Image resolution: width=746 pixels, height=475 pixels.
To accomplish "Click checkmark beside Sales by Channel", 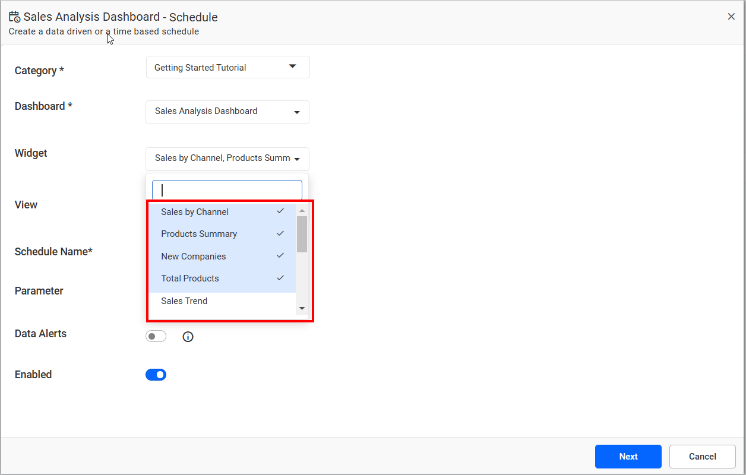I will point(280,211).
